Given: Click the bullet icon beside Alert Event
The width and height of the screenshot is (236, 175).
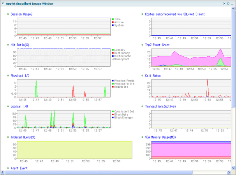Looking at the screenshot, I should pos(8,168).
